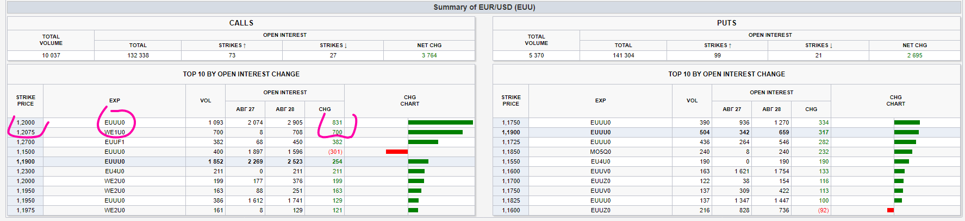Click the longest green bar in calls chart
The width and height of the screenshot is (965, 221).
(x=440, y=122)
